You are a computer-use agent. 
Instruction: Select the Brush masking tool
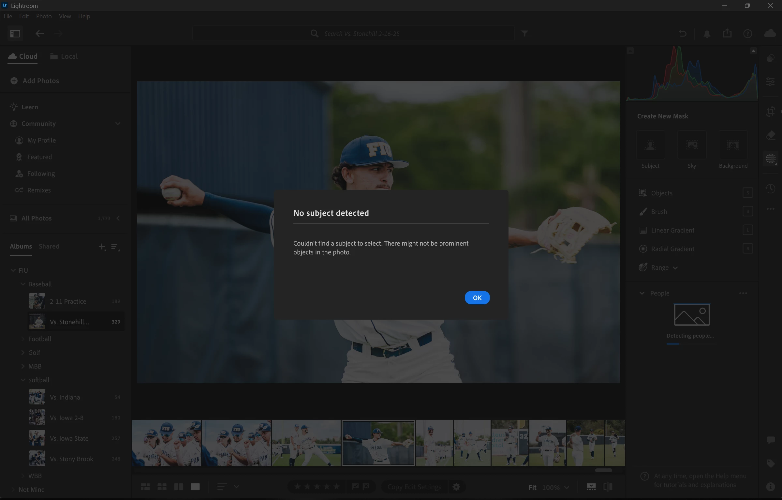coord(659,212)
